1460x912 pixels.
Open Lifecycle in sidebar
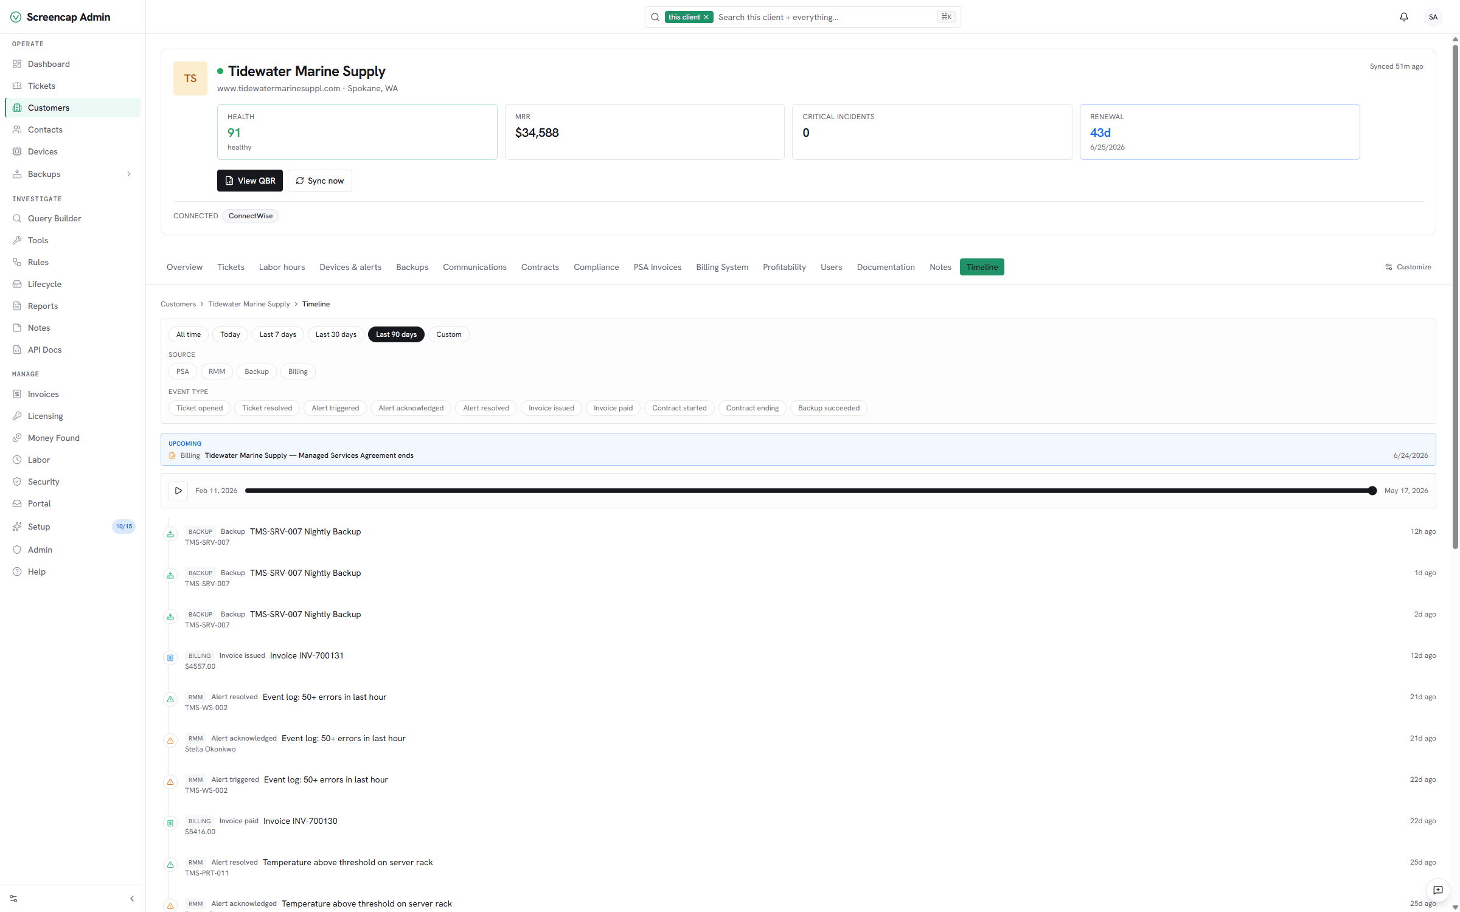pos(72,284)
